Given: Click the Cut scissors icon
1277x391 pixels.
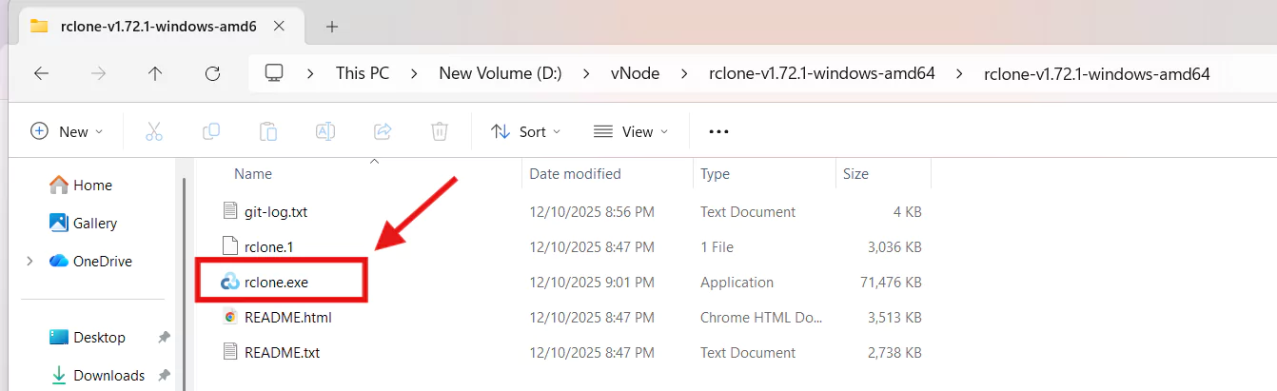Looking at the screenshot, I should point(153,131).
